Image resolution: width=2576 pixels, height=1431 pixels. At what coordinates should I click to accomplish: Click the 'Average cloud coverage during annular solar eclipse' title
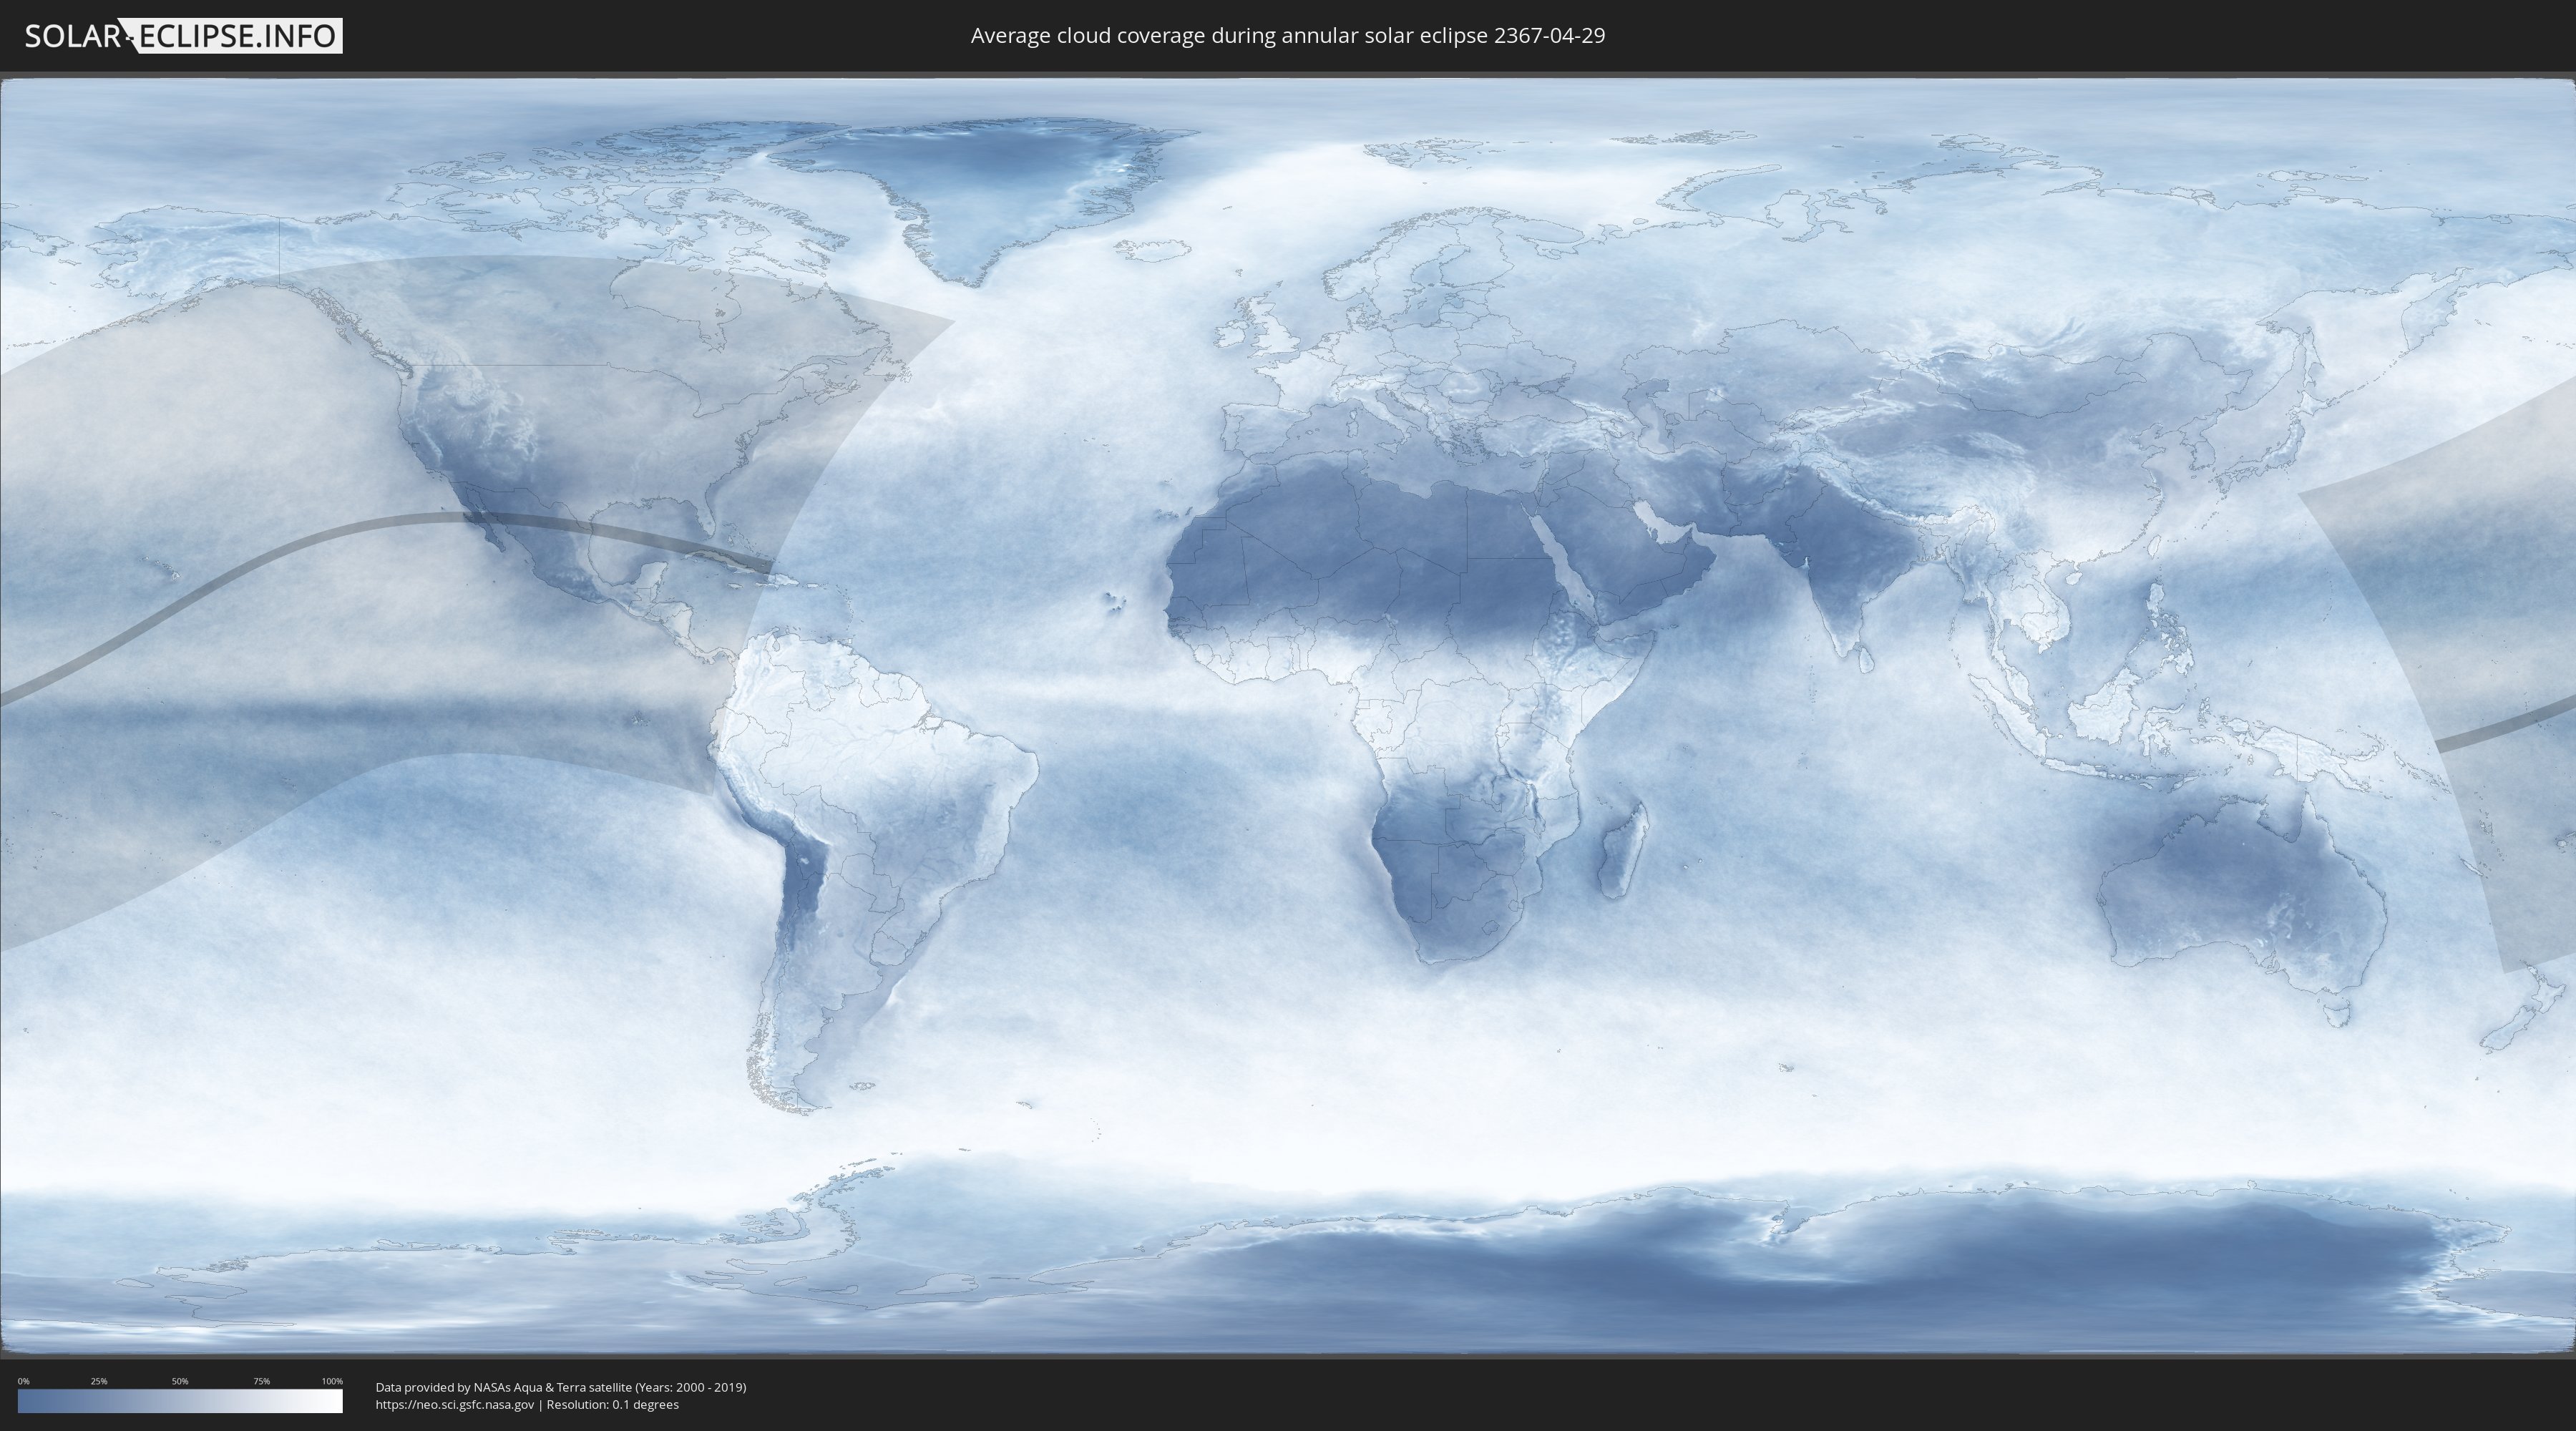point(1288,36)
